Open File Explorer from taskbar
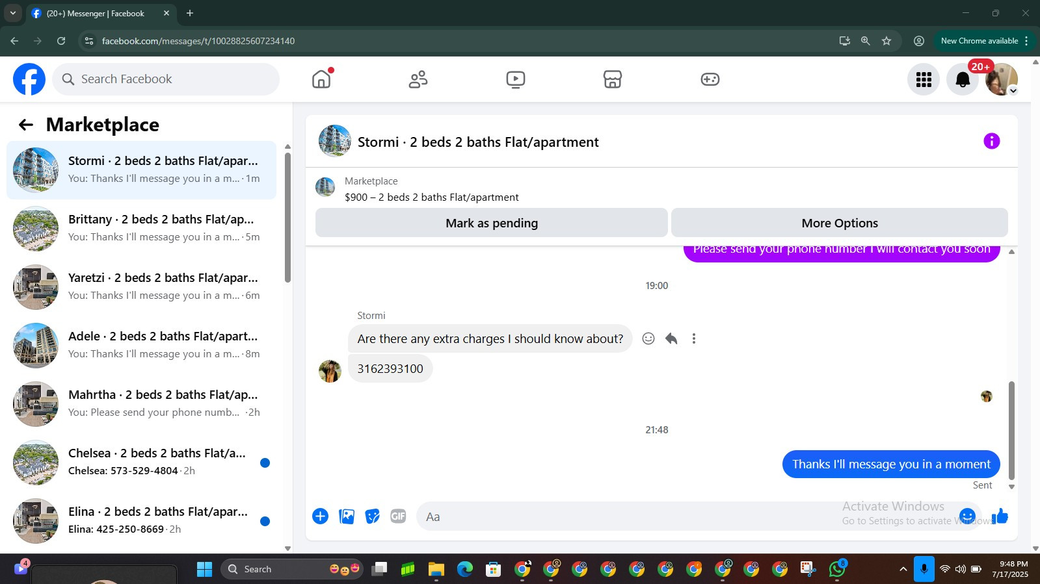Image resolution: width=1040 pixels, height=584 pixels. [x=436, y=569]
